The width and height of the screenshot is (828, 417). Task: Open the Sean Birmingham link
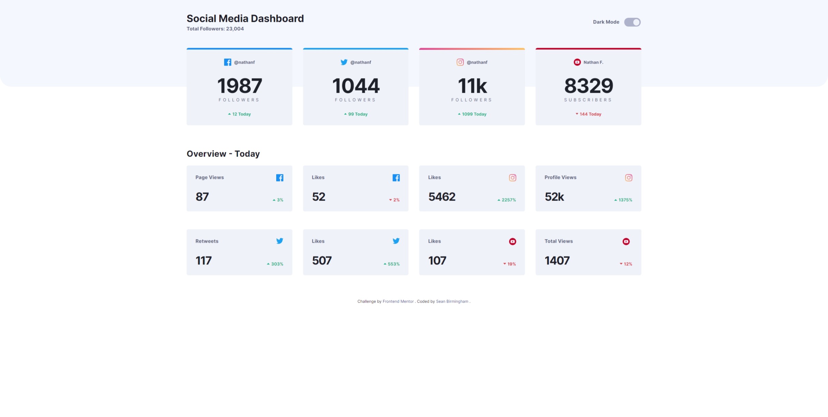pyautogui.click(x=452, y=301)
